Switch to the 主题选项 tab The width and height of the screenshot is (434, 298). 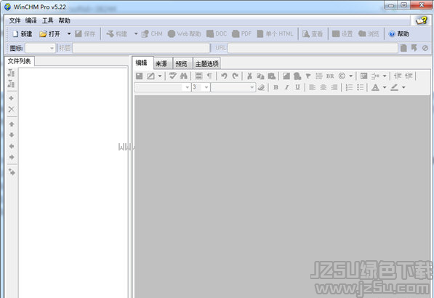click(207, 64)
